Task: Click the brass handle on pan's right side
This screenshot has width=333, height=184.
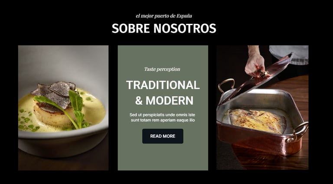Action: pyautogui.click(x=298, y=132)
